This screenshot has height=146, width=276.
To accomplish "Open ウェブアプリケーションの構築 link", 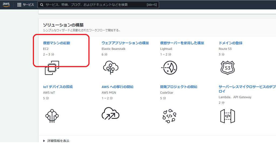I will tap(125, 43).
